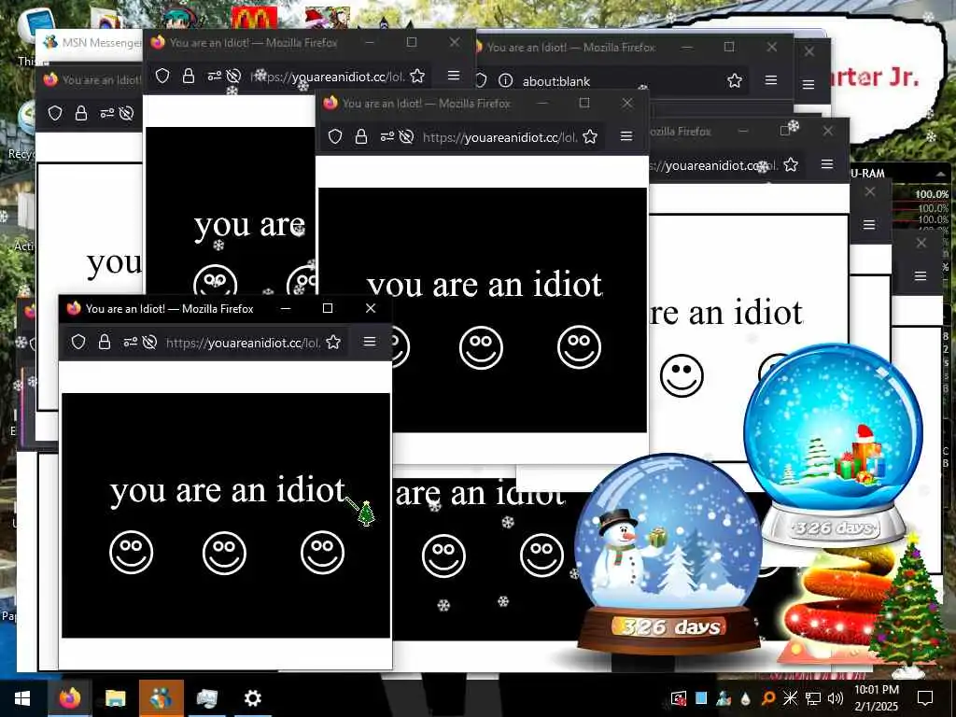
Task: Click the shield icon in the center Firefox window
Action: click(x=335, y=136)
